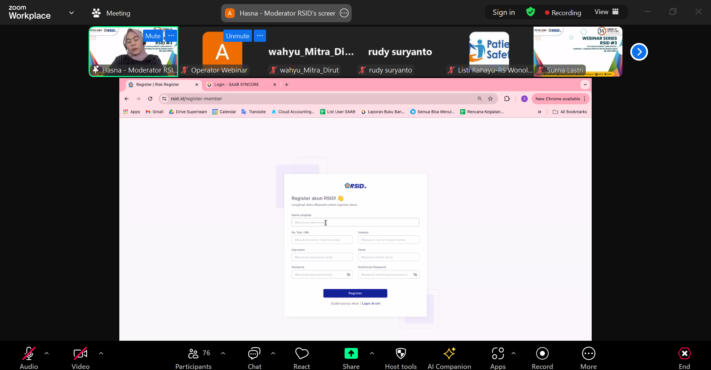Screen dimensions: 711x370
Task: Open the View layout menu
Action: [607, 12]
